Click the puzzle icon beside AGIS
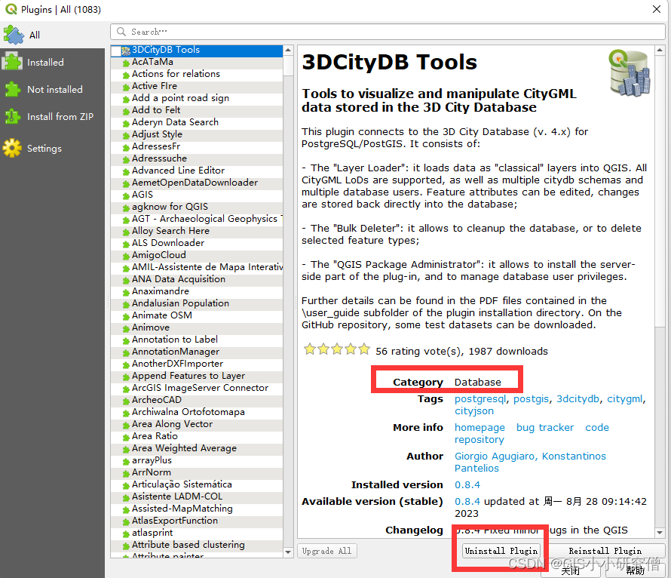This screenshot has height=578, width=671. [x=126, y=196]
